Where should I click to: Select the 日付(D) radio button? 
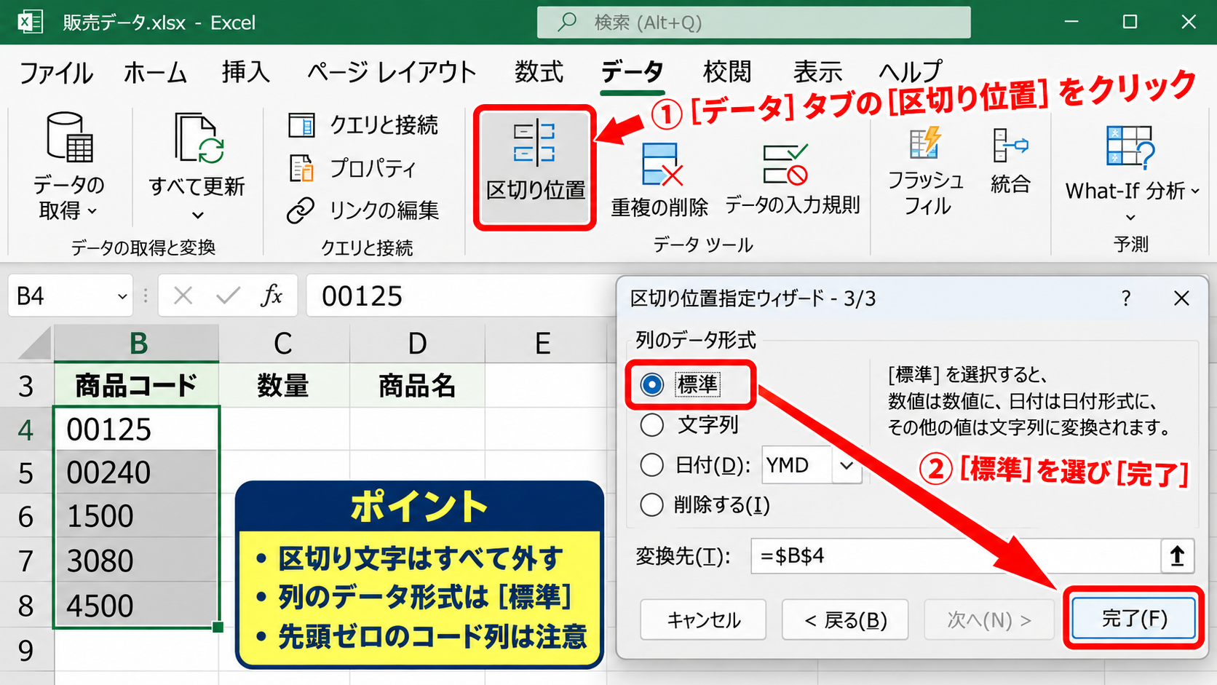[652, 464]
